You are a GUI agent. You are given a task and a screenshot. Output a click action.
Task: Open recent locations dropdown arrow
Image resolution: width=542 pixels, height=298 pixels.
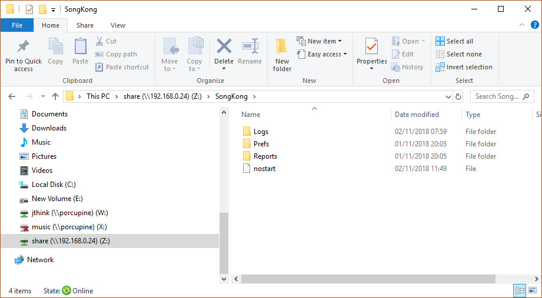pyautogui.click(x=43, y=96)
